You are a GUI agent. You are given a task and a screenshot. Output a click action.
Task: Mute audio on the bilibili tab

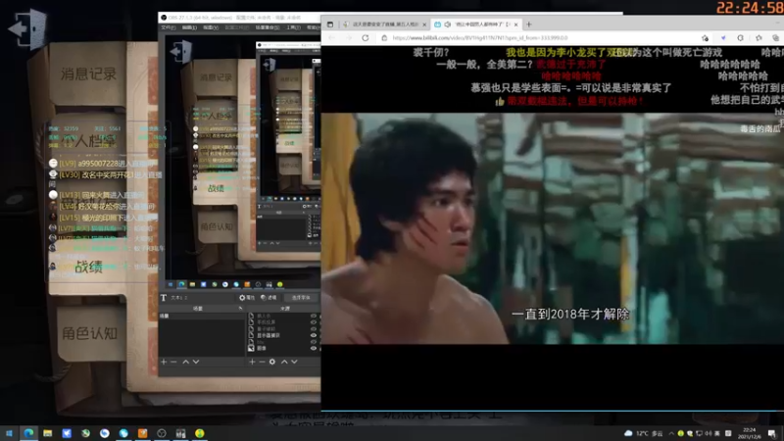point(448,24)
